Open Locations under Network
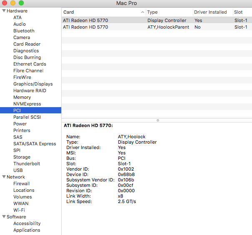 24,190
